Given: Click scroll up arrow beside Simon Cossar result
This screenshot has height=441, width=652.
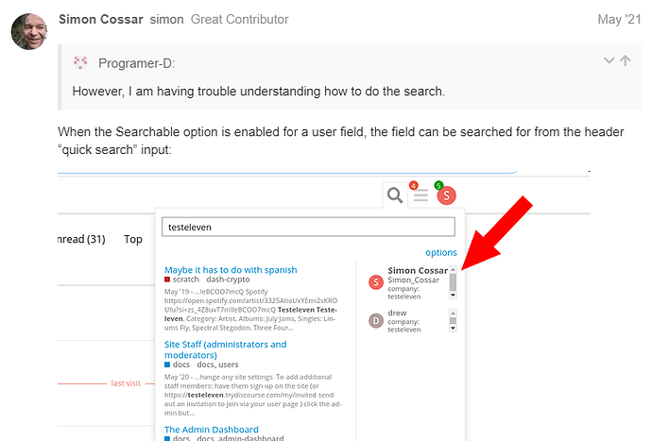Looking at the screenshot, I should click(x=454, y=270).
